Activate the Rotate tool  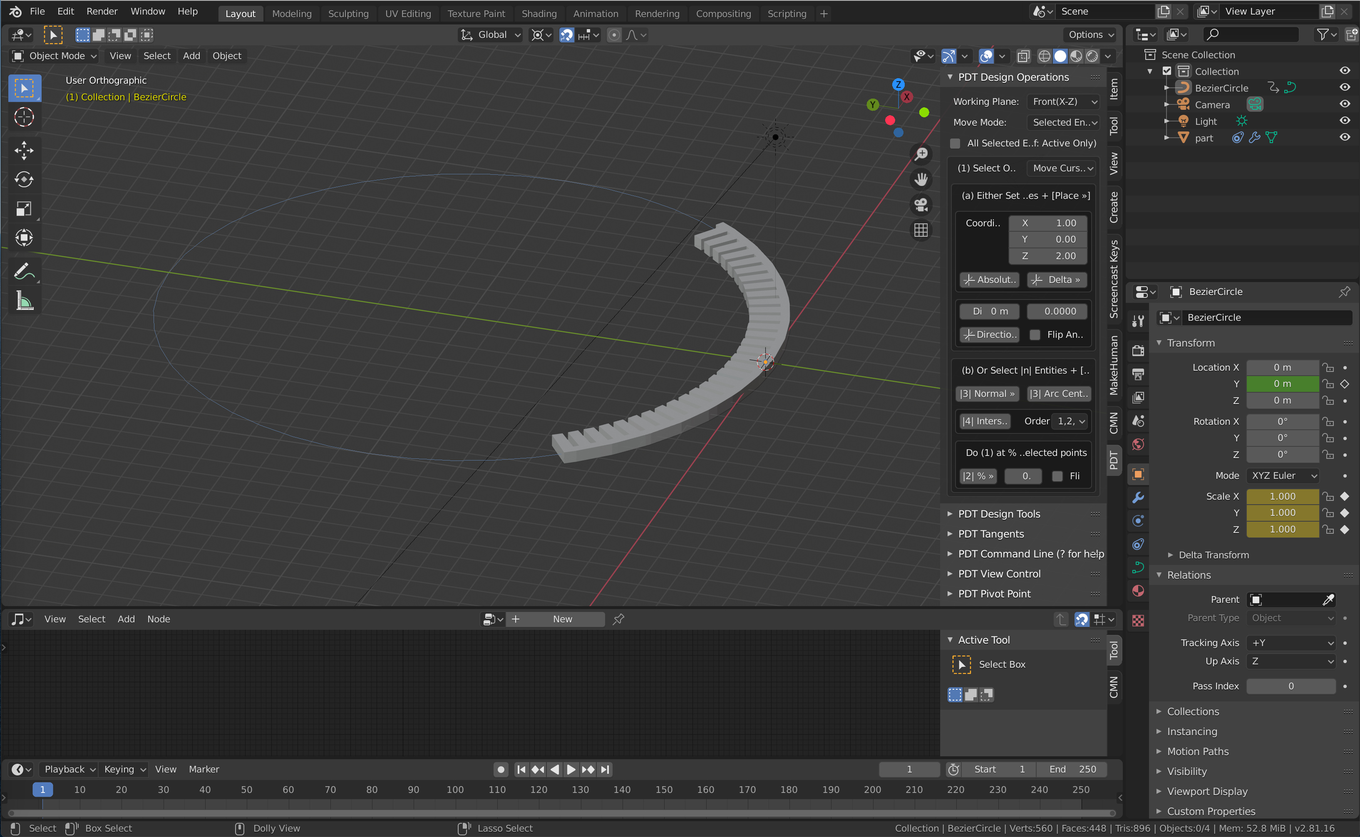[24, 179]
